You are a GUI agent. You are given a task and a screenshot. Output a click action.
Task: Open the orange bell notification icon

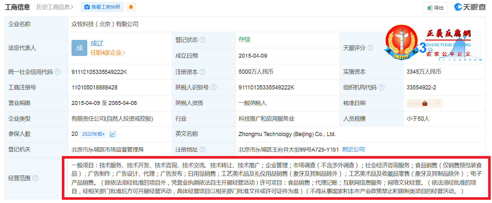(x=131, y=7)
